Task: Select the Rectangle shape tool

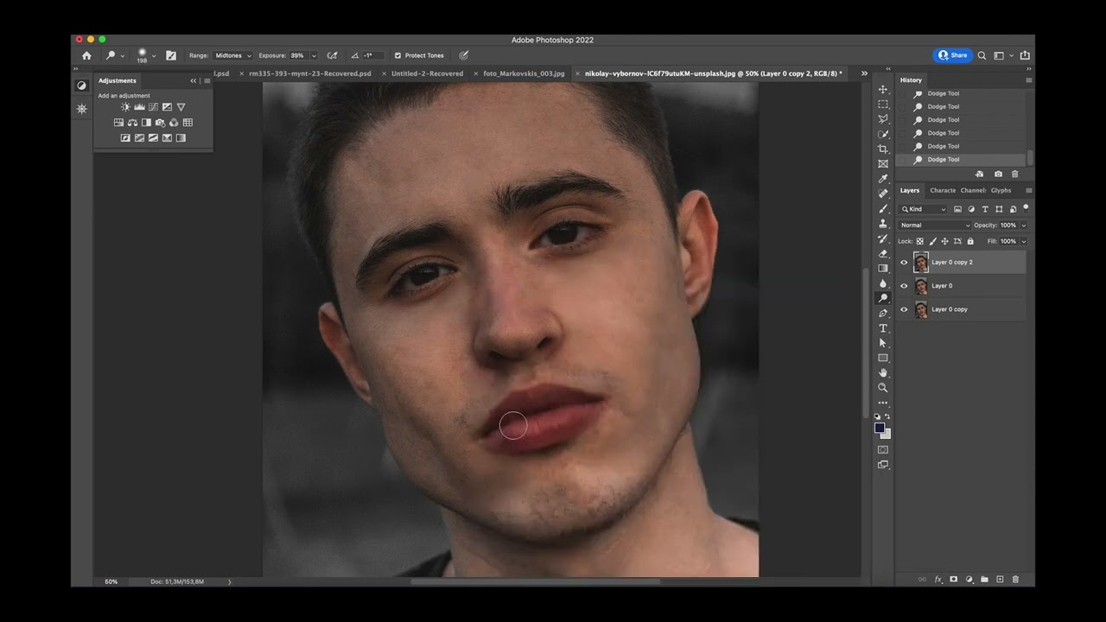Action: [x=882, y=358]
